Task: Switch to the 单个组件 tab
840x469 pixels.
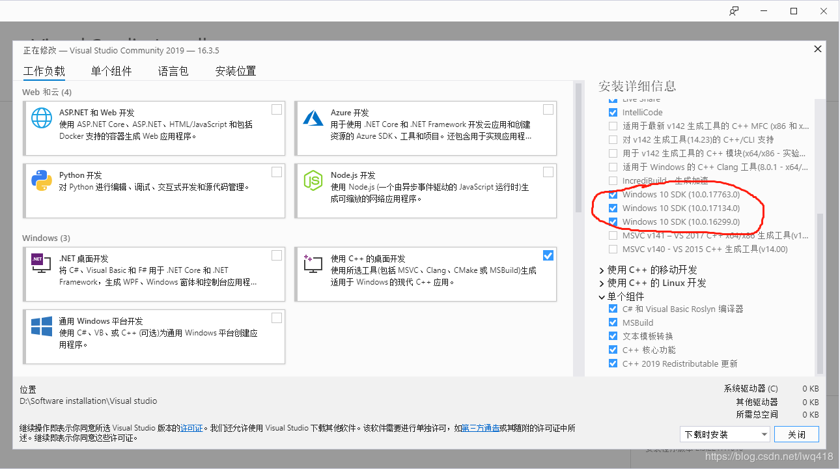Action: (111, 71)
